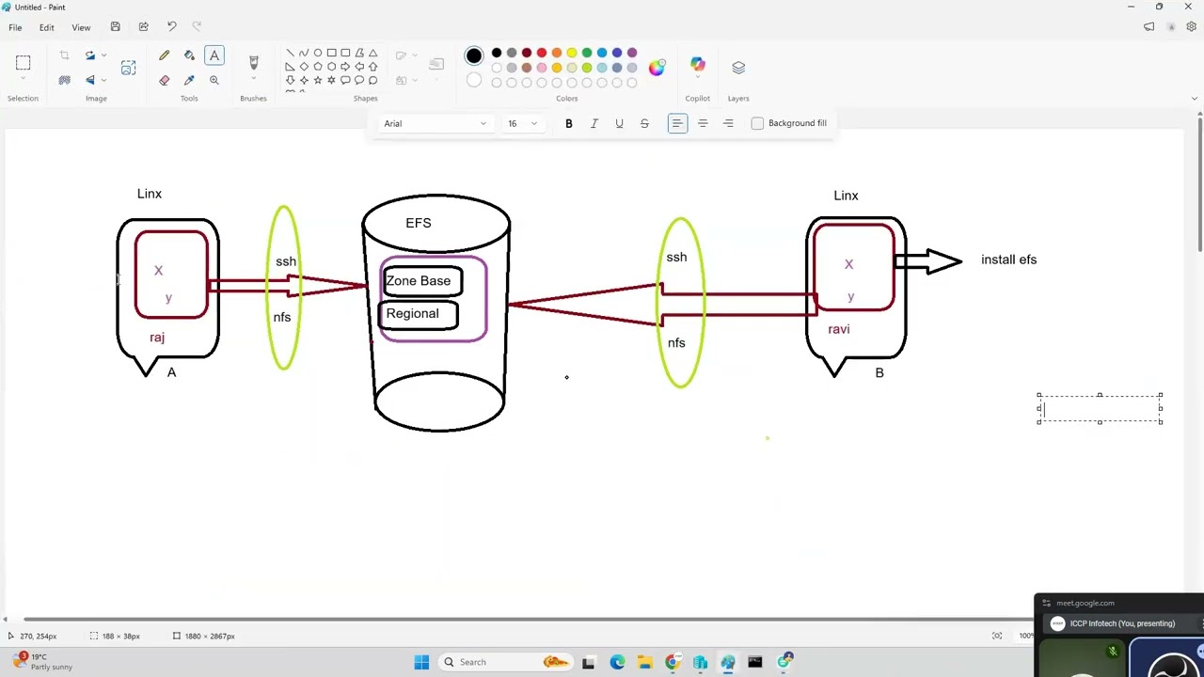
Task: Select the Fill bucket tool
Action: (x=189, y=56)
